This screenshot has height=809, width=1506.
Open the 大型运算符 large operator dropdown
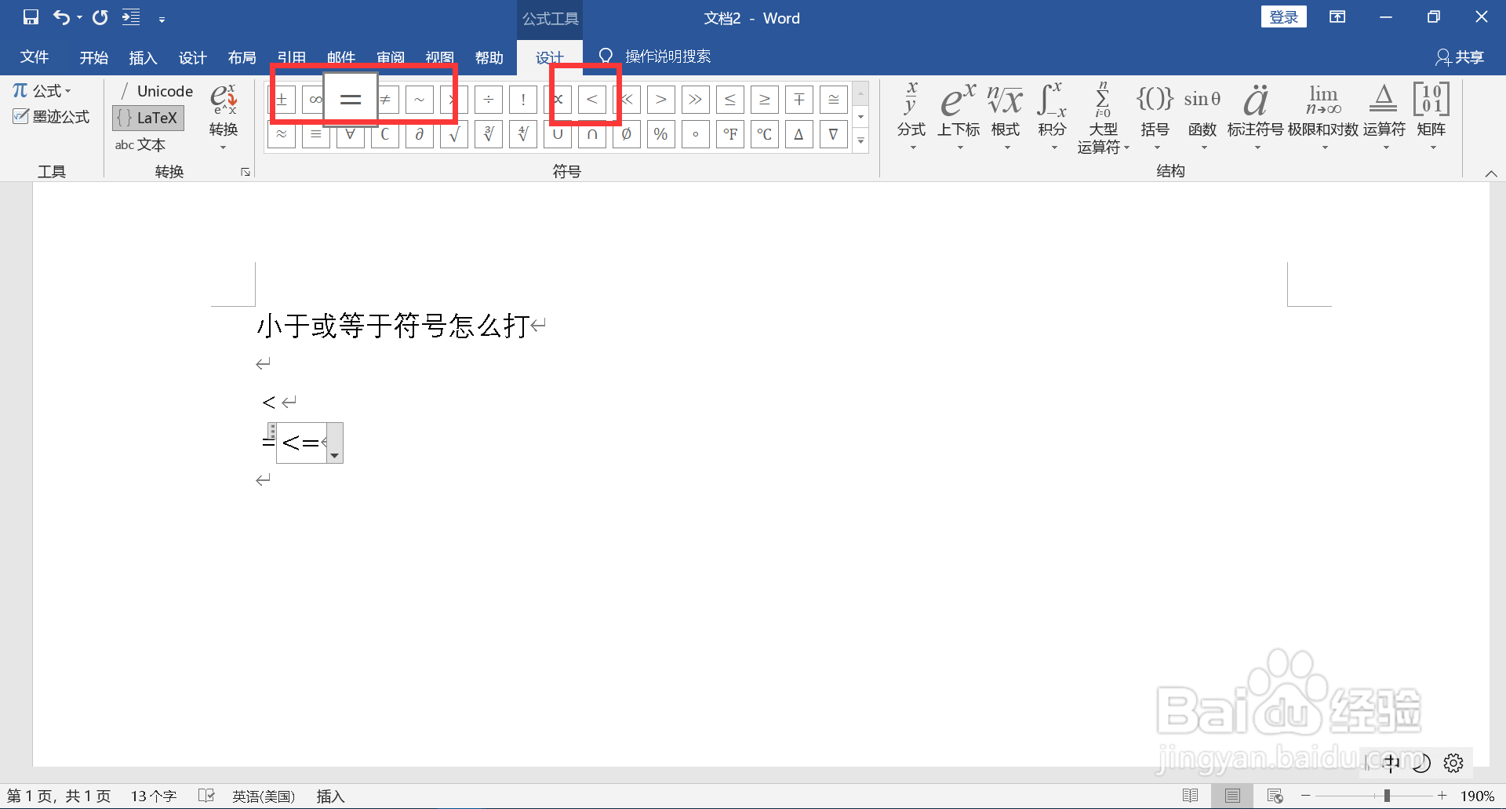(1103, 118)
